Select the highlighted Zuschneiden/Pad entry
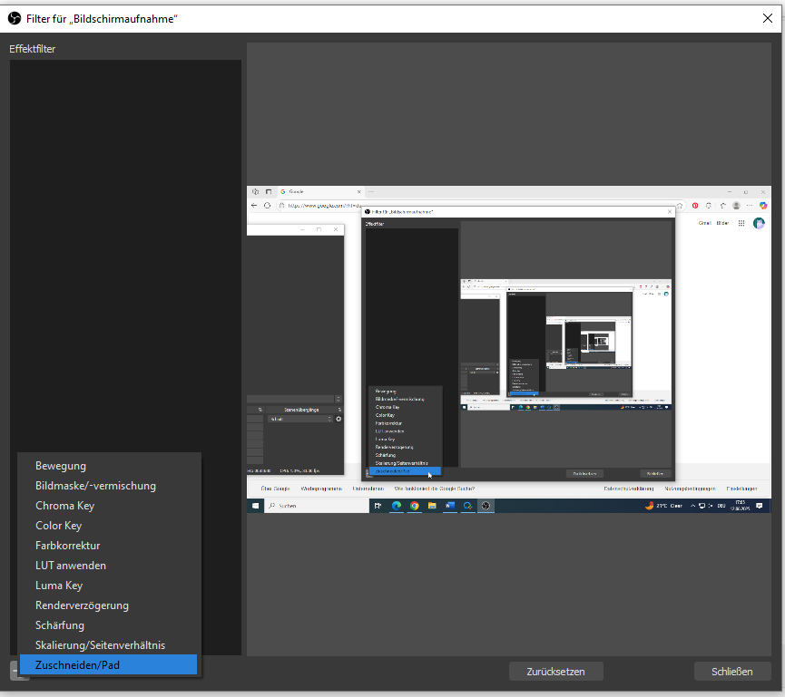Image resolution: width=785 pixels, height=697 pixels. (x=108, y=665)
